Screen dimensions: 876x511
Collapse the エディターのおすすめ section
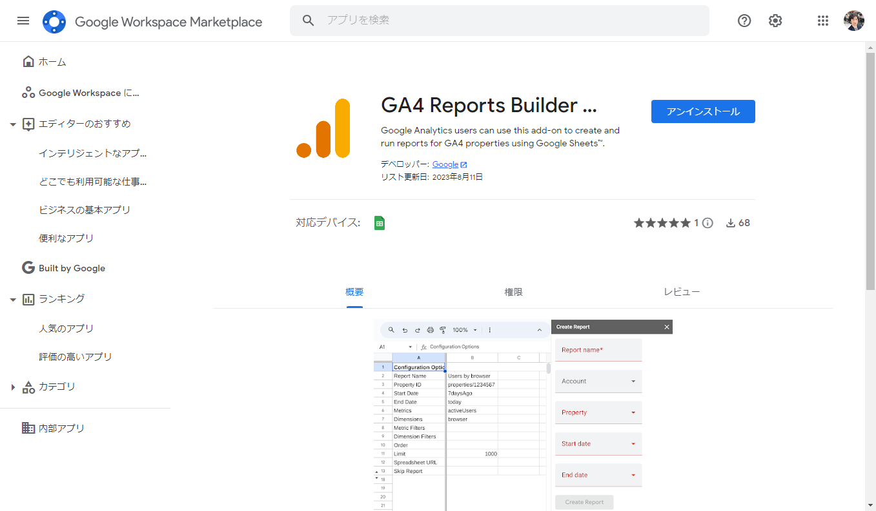tap(13, 124)
